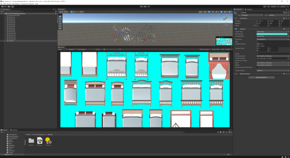Open the services settings gear icon
Viewport: 290px width, 158px height.
[12, 7]
